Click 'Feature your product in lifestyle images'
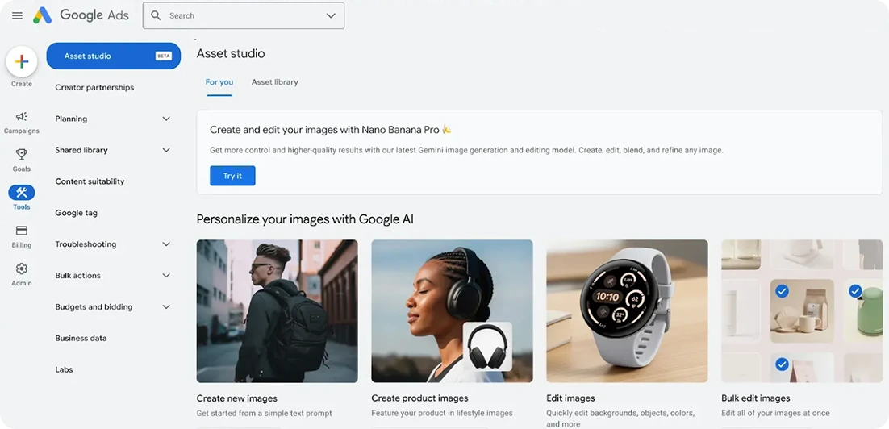This screenshot has width=889, height=429. tap(442, 413)
